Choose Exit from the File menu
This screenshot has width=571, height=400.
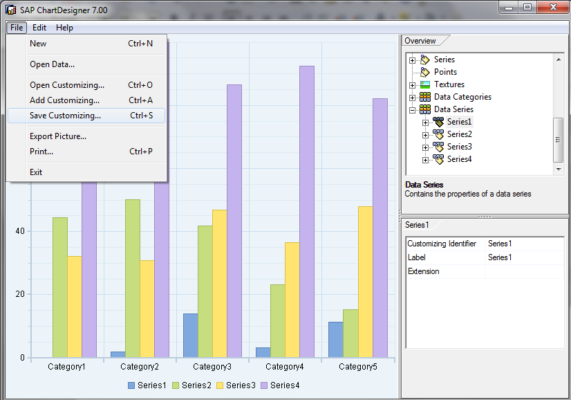click(86, 172)
